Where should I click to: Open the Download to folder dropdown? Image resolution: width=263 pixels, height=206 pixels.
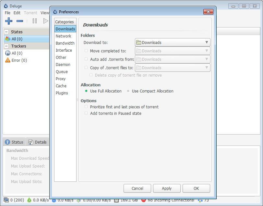[173, 42]
